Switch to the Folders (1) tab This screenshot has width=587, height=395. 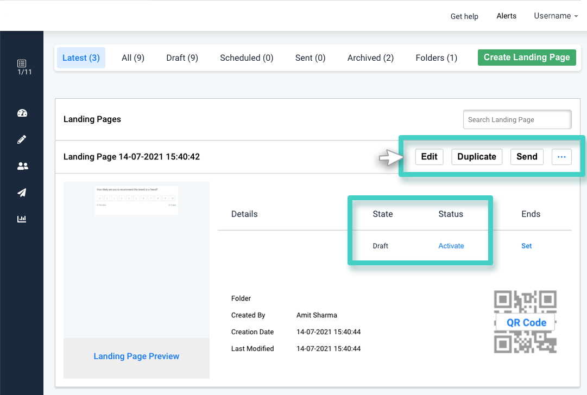[436, 58]
